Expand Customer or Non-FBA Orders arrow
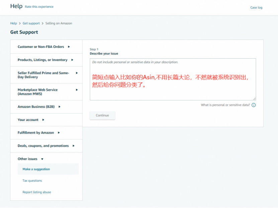 (x=69, y=47)
